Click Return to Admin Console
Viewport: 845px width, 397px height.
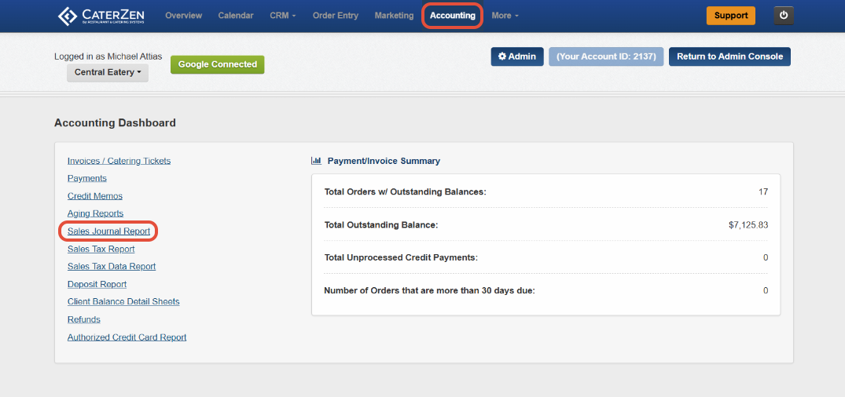(729, 56)
